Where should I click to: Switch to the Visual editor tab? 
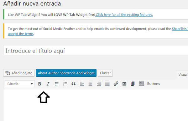(183, 74)
